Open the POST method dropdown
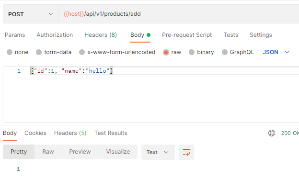299x179 pixels. pyautogui.click(x=31, y=14)
